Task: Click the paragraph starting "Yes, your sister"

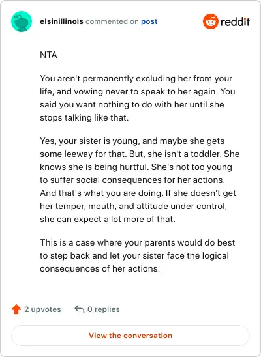Action: coord(140,180)
